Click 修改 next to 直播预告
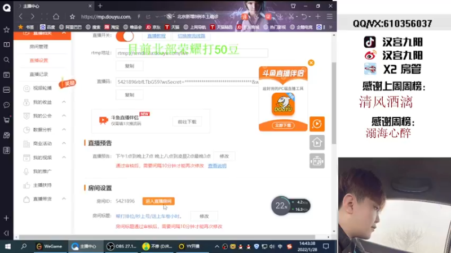Viewport: 451px width, 253px height. (224, 156)
